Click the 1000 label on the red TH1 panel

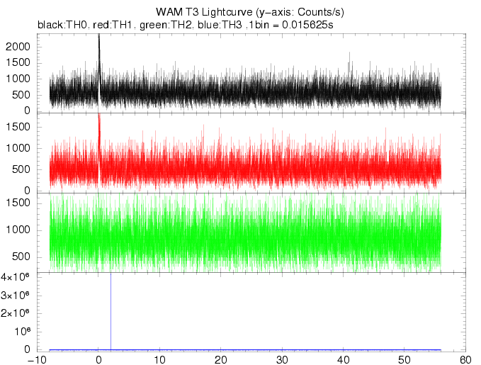pyautogui.click(x=18, y=148)
